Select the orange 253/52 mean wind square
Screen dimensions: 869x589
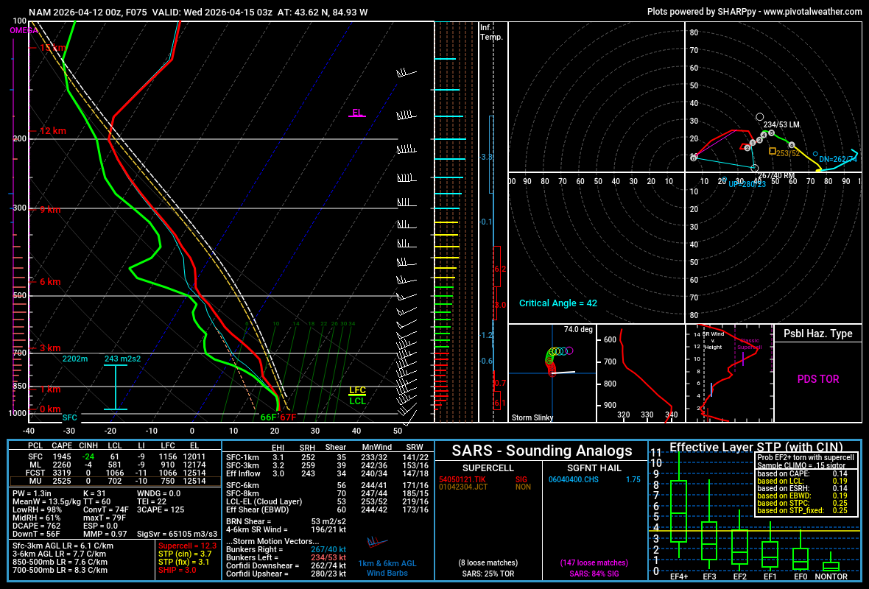pos(772,151)
